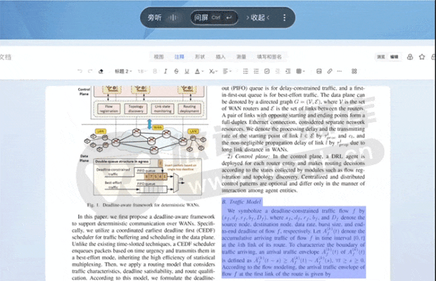Open the 标题 2 heading style dropdown

click(x=123, y=72)
